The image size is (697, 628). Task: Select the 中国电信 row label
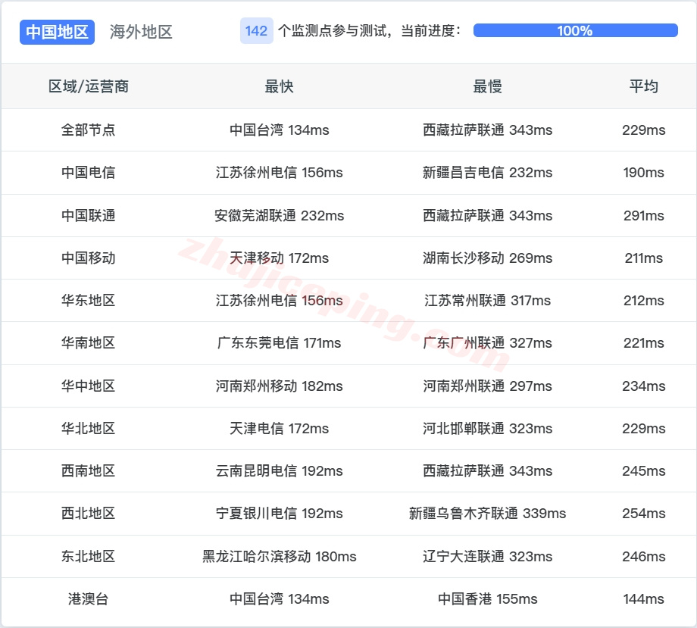[89, 173]
